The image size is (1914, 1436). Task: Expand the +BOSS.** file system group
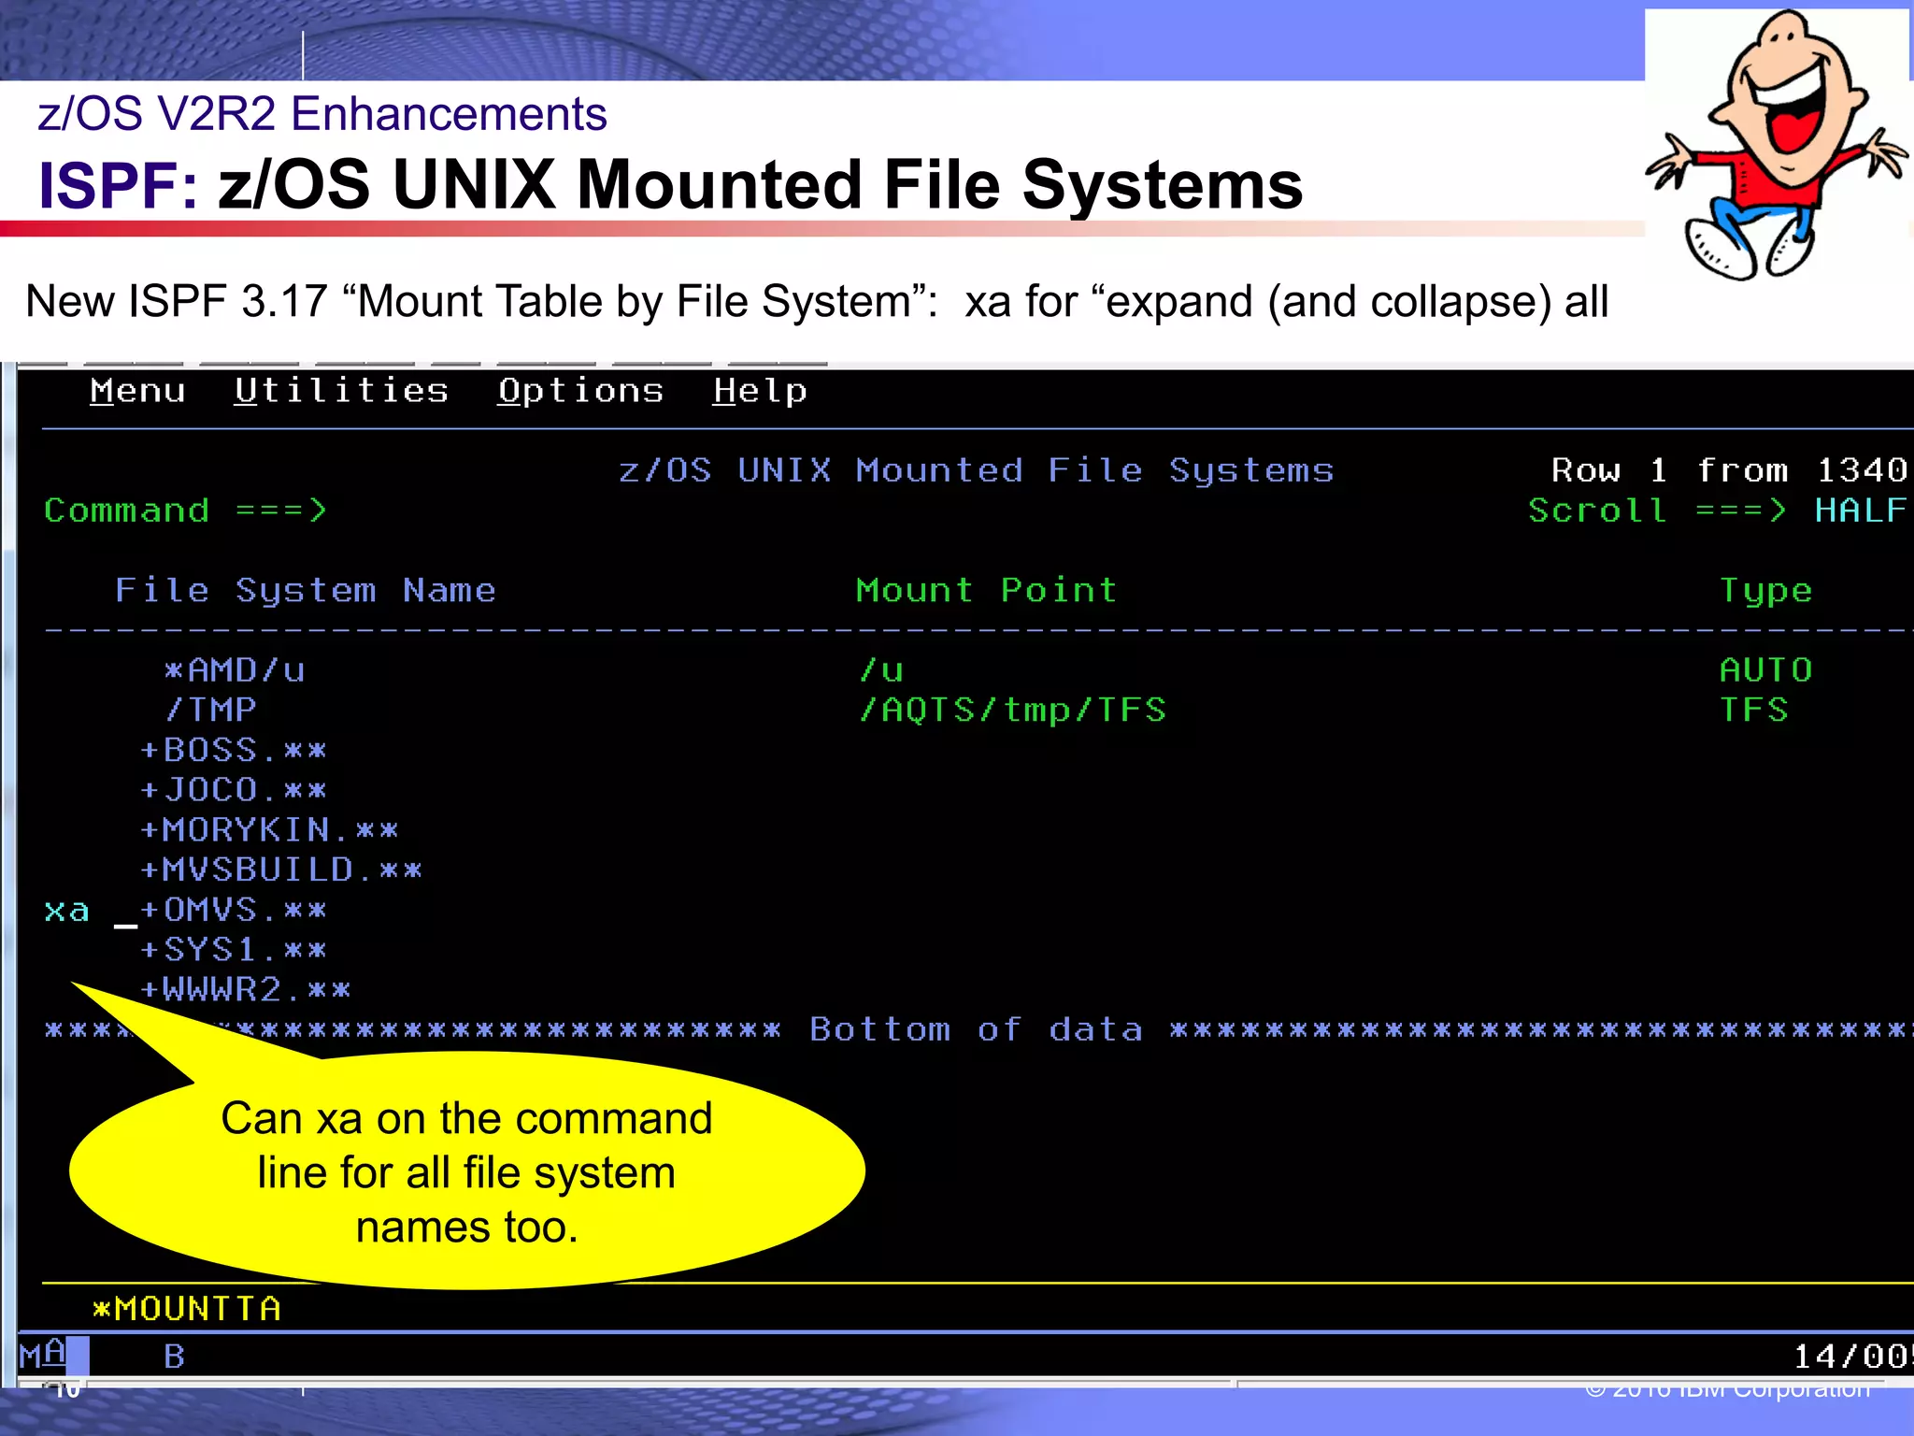click(234, 751)
